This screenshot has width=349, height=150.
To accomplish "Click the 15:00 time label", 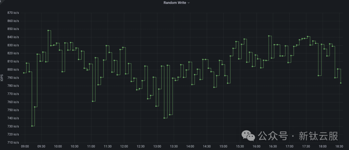I will tap(223, 146).
